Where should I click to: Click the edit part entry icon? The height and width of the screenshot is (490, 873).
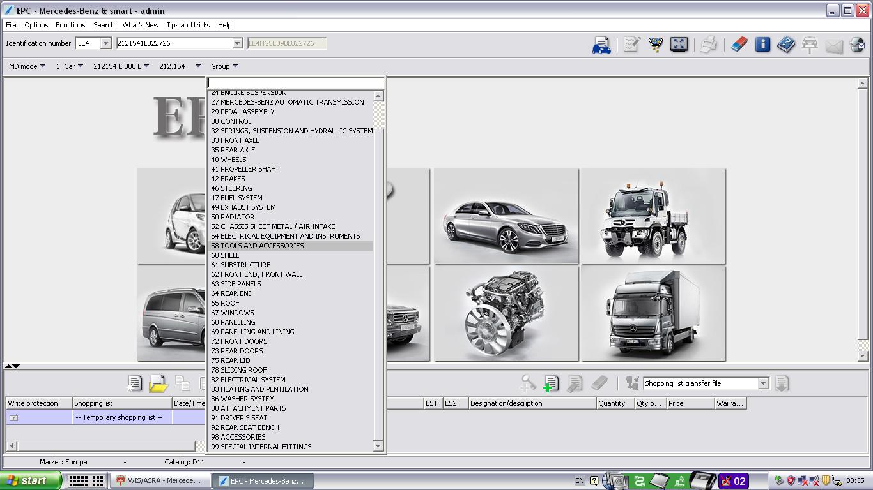(x=575, y=383)
